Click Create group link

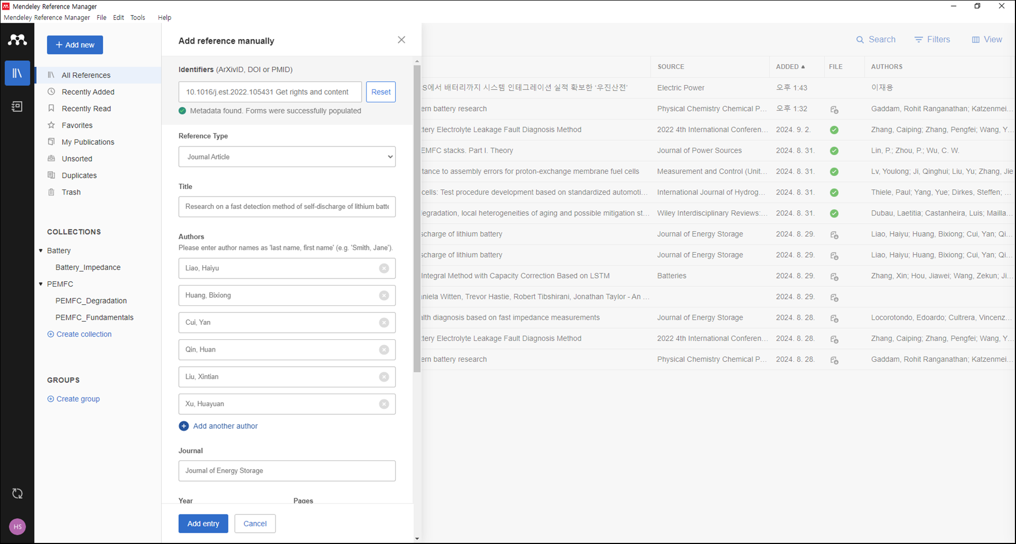coord(73,399)
